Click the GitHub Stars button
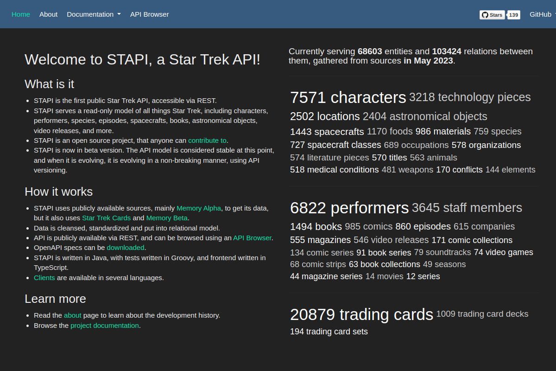The height and width of the screenshot is (371, 556). tap(492, 15)
